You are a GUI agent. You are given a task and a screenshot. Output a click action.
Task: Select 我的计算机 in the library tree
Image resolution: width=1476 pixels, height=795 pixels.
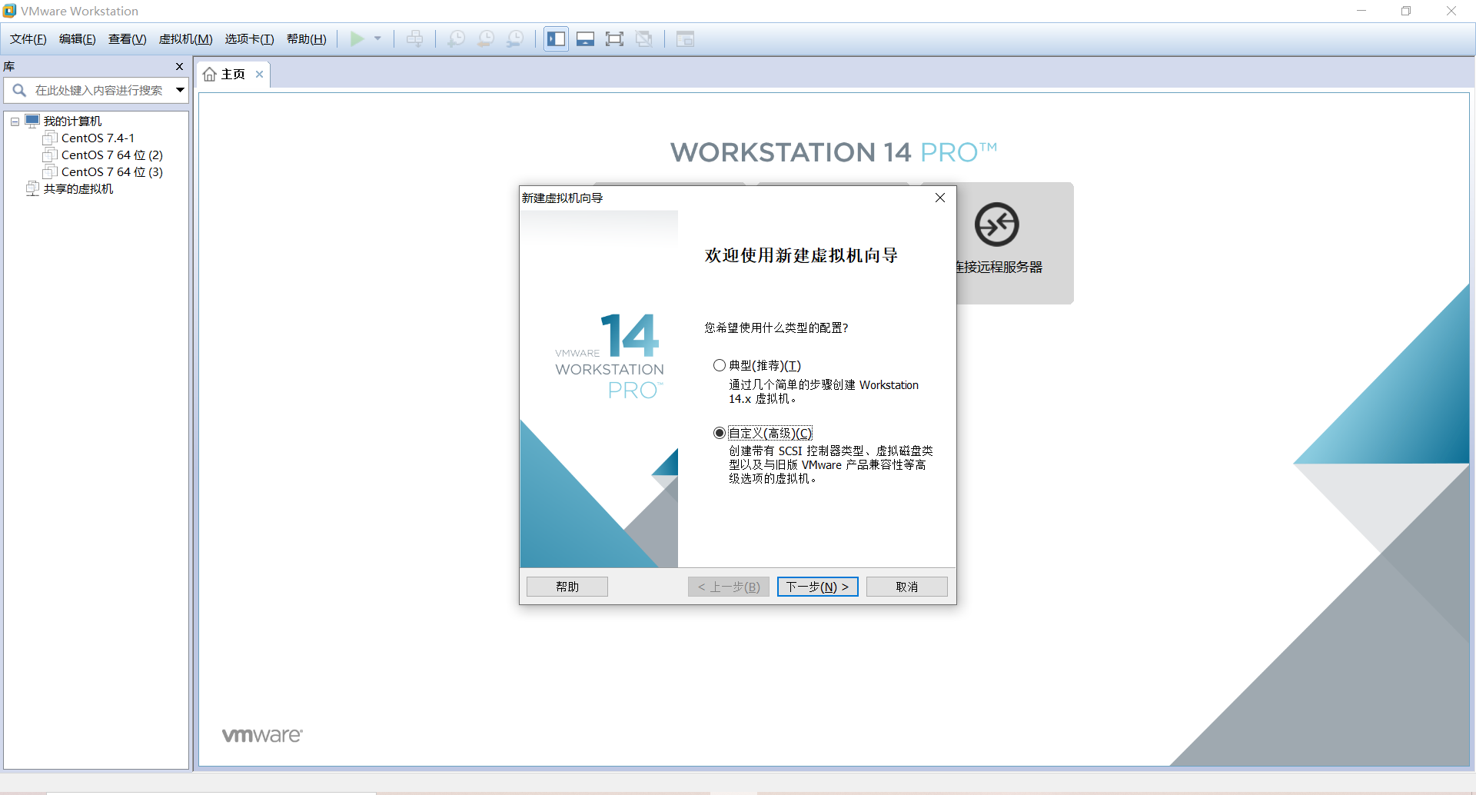(72, 121)
